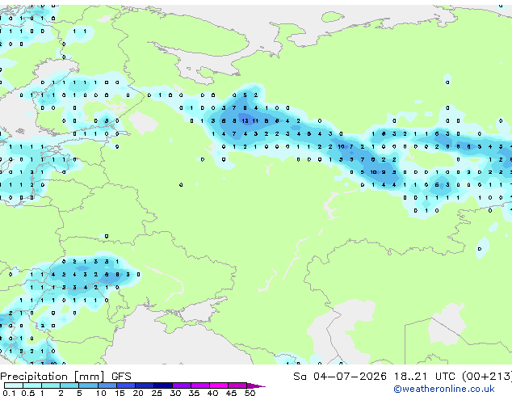Click the '40' legend scale label
Screen dimensions: 512x396
click(x=212, y=393)
